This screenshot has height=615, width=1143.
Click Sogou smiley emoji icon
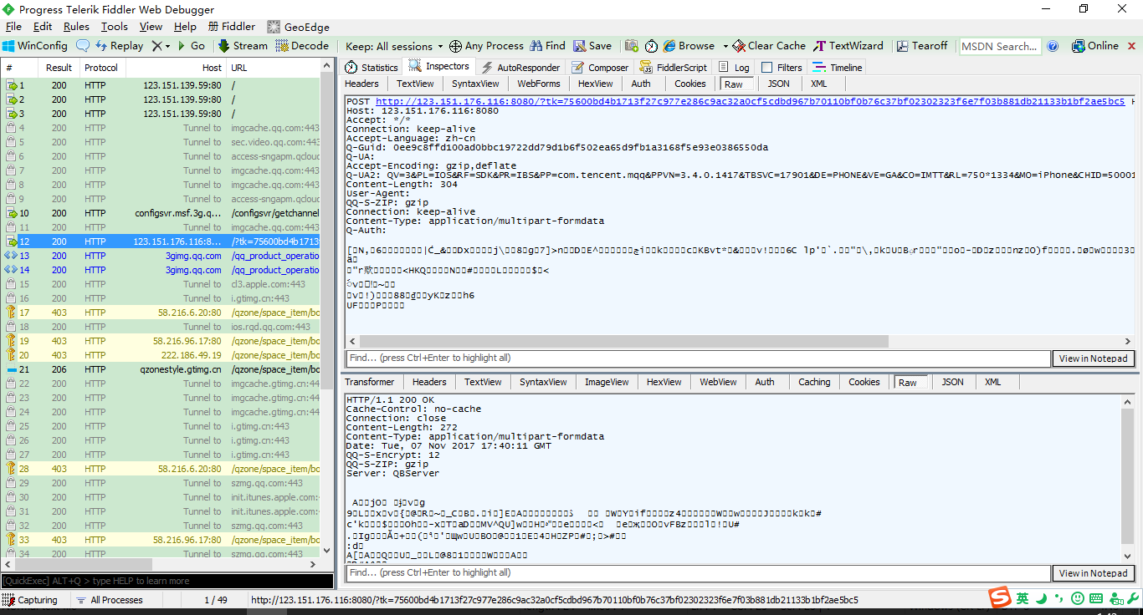coord(1078,598)
